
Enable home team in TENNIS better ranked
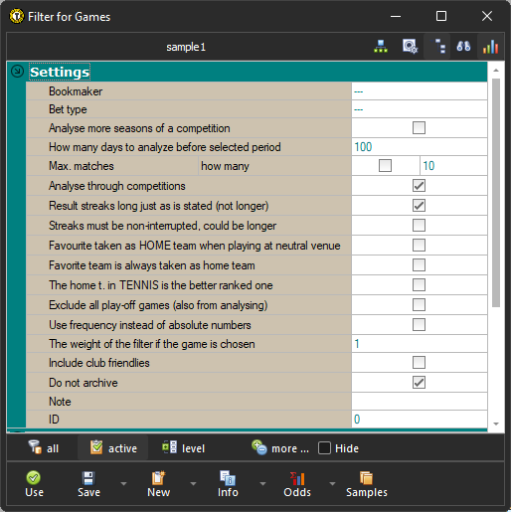(419, 285)
